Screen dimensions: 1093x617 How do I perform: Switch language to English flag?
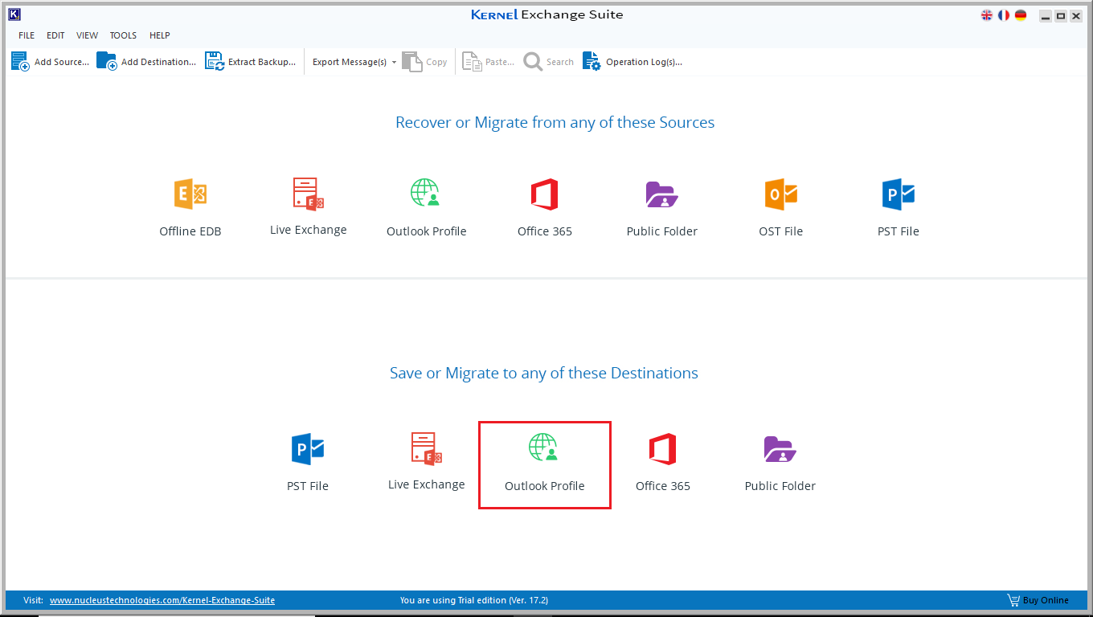tap(987, 15)
